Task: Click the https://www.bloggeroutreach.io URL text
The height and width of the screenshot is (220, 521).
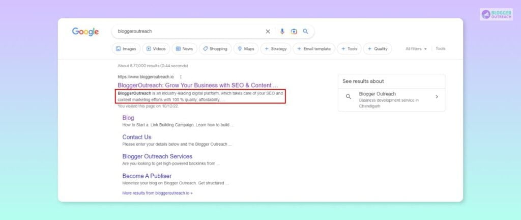Action: [x=146, y=77]
